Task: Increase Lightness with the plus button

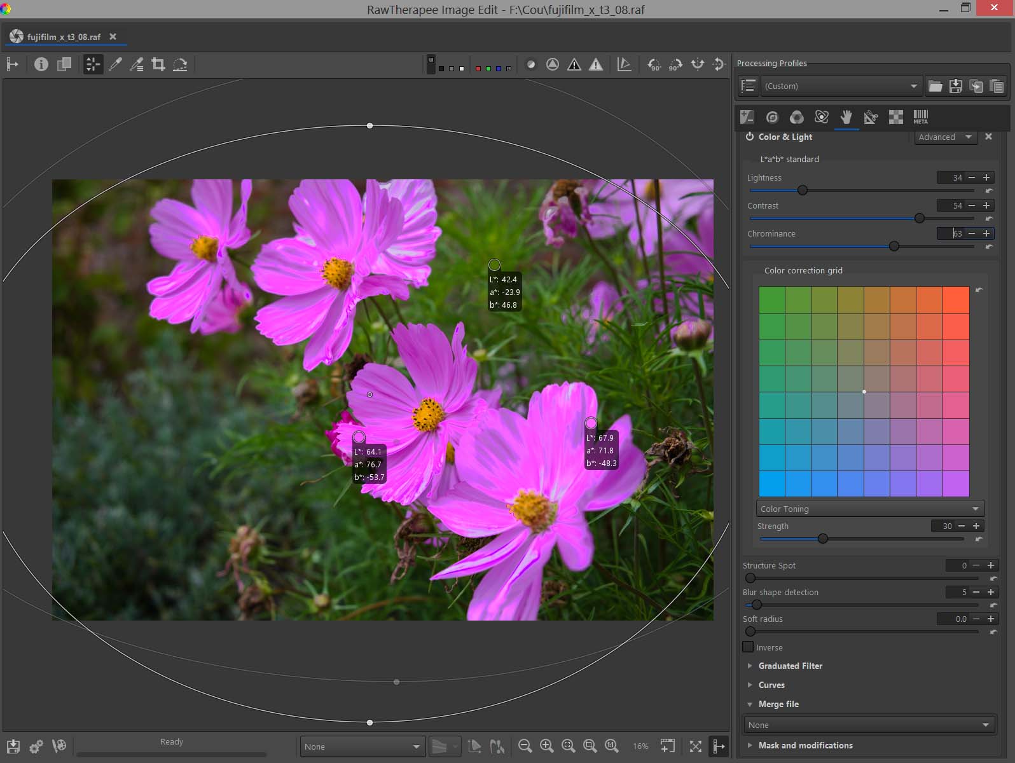Action: click(986, 177)
